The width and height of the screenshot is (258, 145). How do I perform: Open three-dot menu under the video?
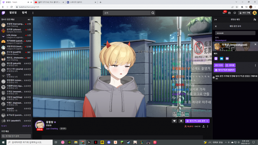(208, 126)
